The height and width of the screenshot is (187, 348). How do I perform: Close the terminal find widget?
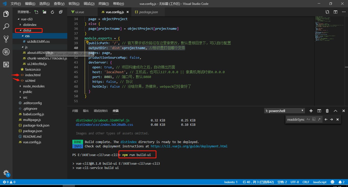(x=338, y=119)
